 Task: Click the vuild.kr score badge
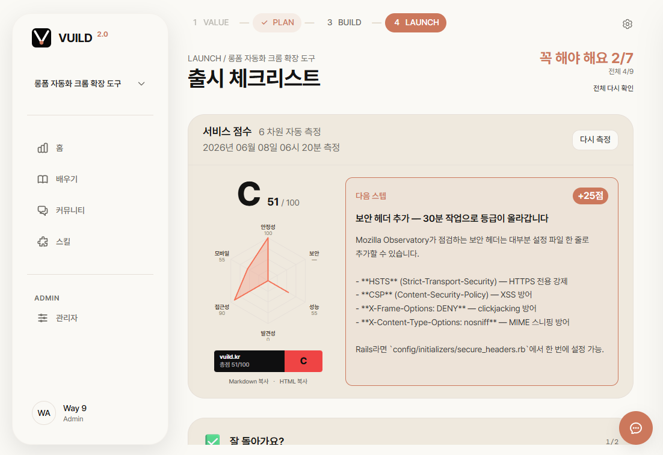[x=268, y=361]
